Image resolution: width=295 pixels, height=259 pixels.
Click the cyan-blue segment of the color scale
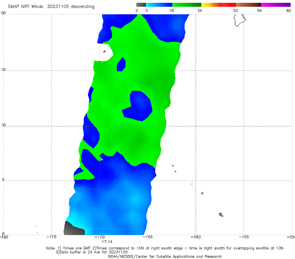click(159, 5)
